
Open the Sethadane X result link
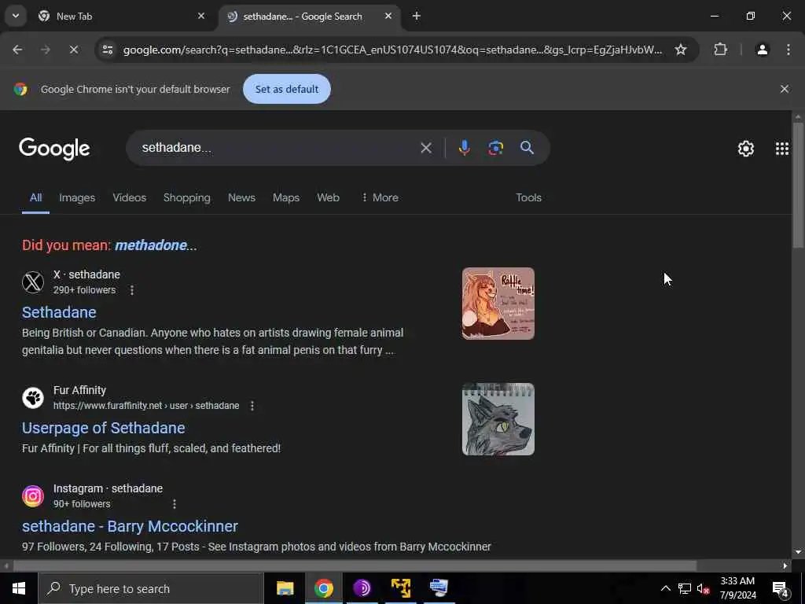(59, 312)
